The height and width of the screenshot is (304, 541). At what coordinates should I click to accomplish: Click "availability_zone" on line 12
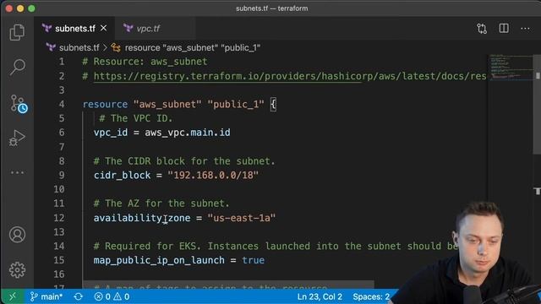coord(142,218)
